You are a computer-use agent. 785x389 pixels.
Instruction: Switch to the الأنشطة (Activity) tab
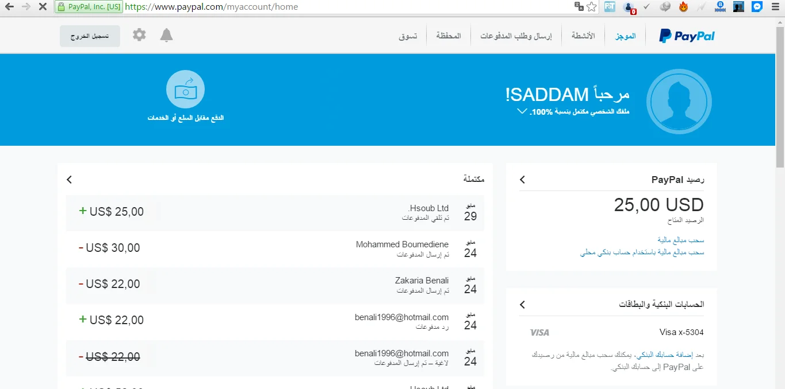583,36
